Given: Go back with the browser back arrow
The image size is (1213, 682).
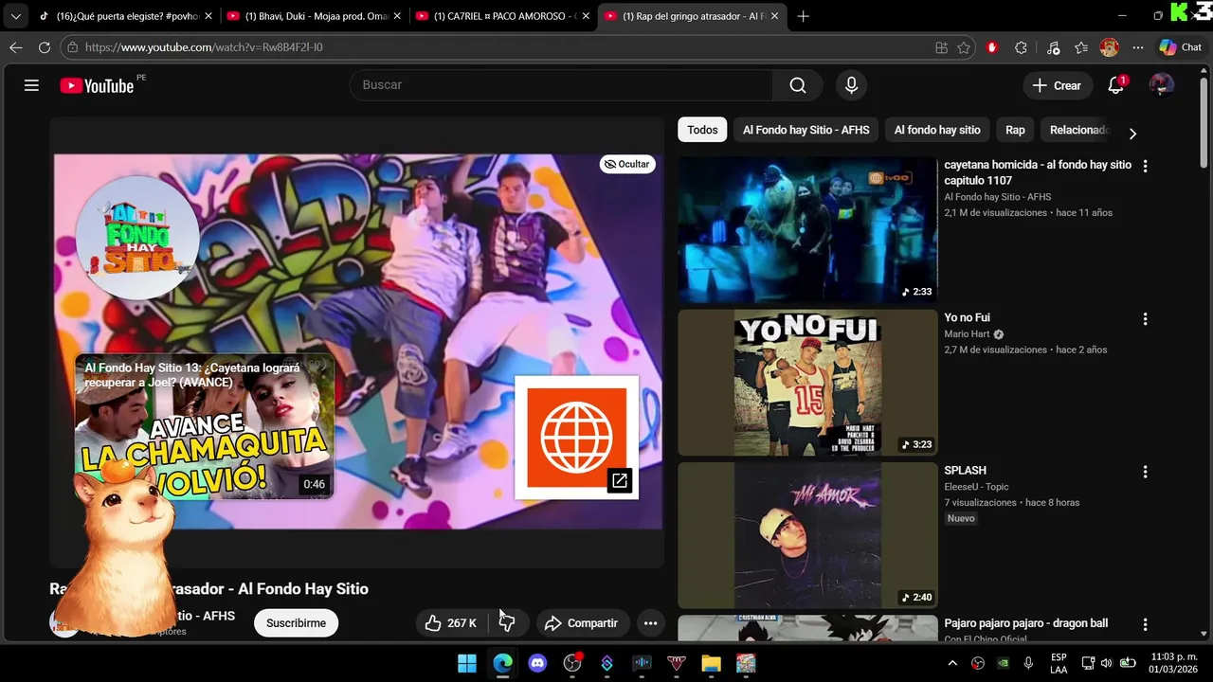Looking at the screenshot, I should point(16,47).
